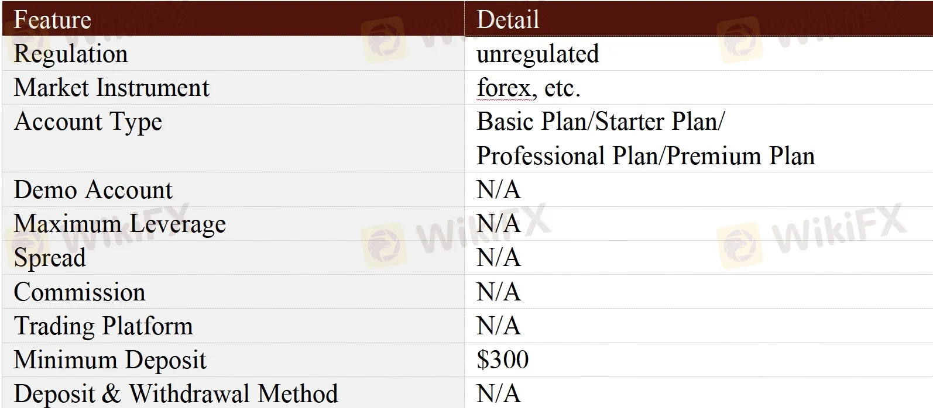Screen dimensions: 933x408
Task: Select the "Commission" row label
Action: (79, 292)
